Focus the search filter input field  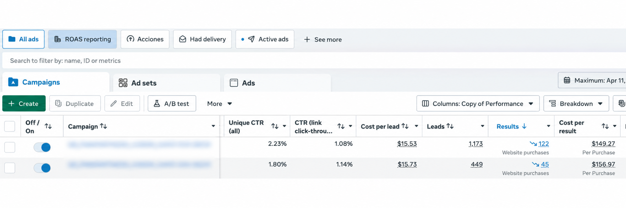click(x=314, y=61)
